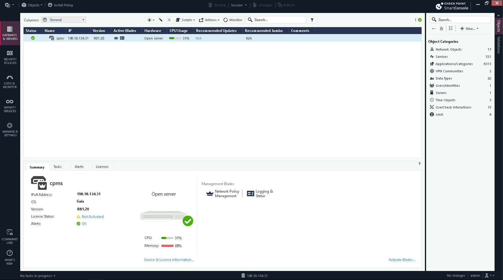Open the Security Policies view
This screenshot has width=503, height=280.
pyautogui.click(x=10, y=57)
